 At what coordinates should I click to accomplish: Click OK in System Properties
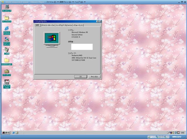(81, 77)
